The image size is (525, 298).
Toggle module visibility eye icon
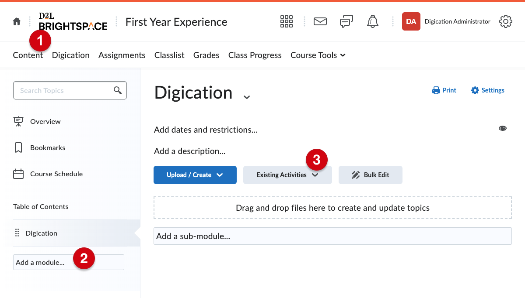[503, 128]
